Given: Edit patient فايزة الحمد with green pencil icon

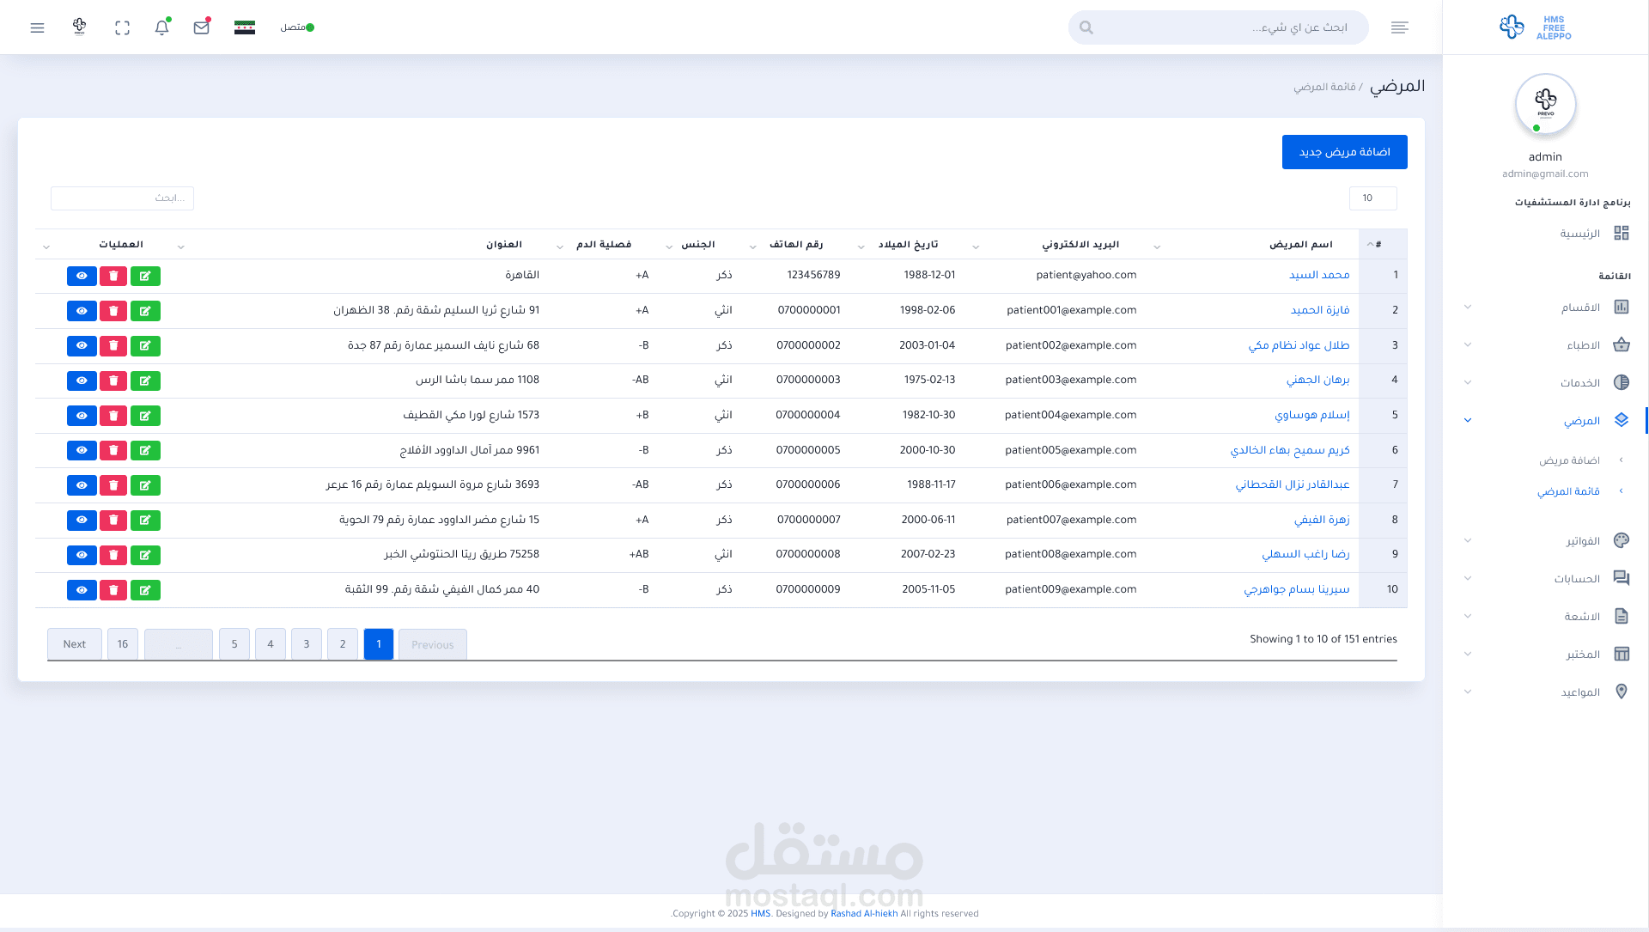Looking at the screenshot, I should click(145, 311).
